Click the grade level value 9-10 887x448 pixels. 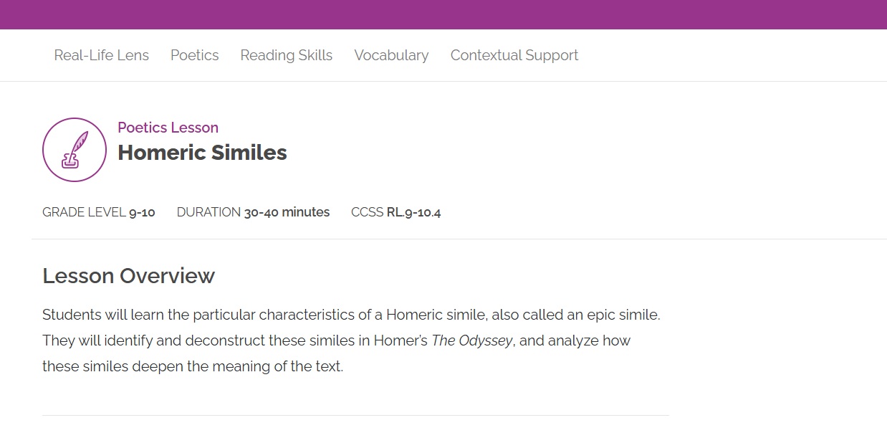[x=142, y=212]
